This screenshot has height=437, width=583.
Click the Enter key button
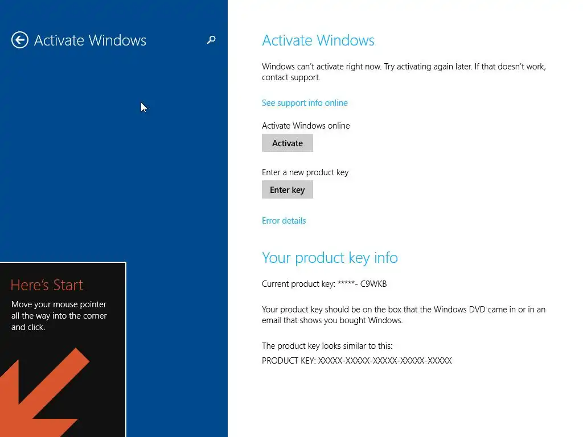point(288,190)
